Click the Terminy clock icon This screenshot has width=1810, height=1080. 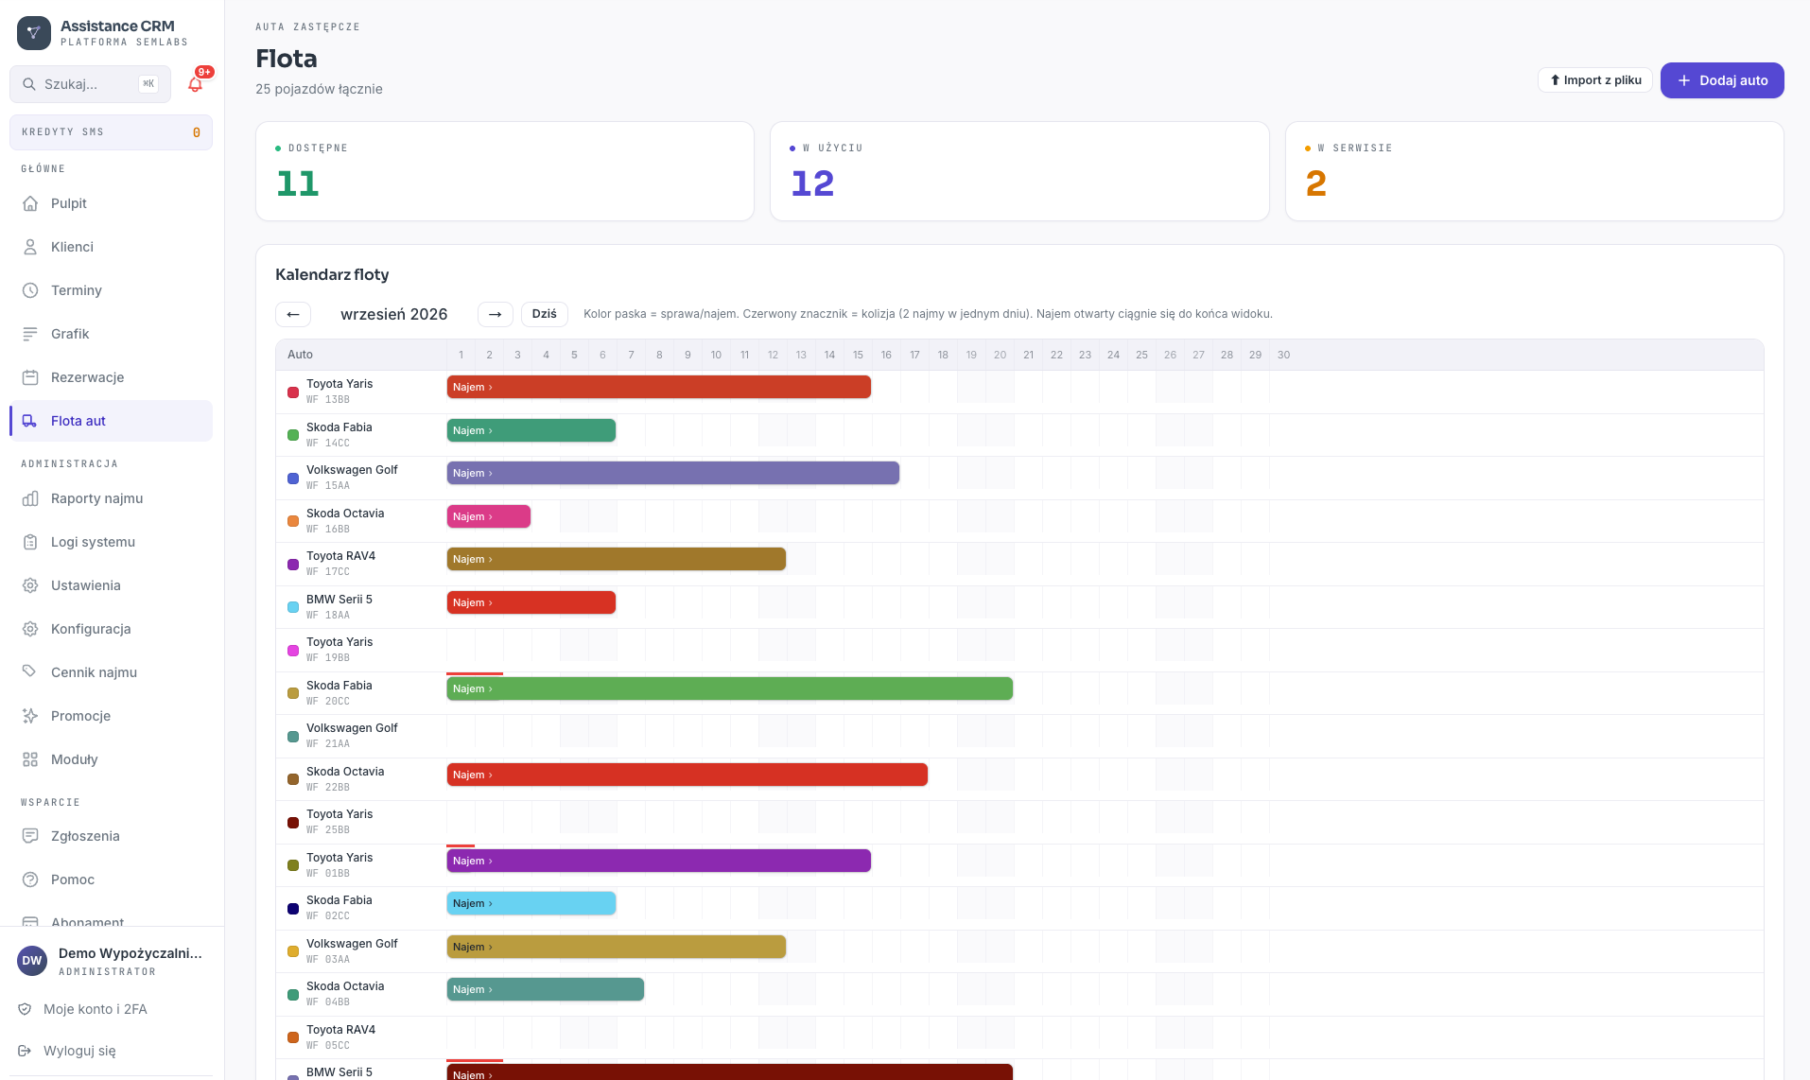30,290
